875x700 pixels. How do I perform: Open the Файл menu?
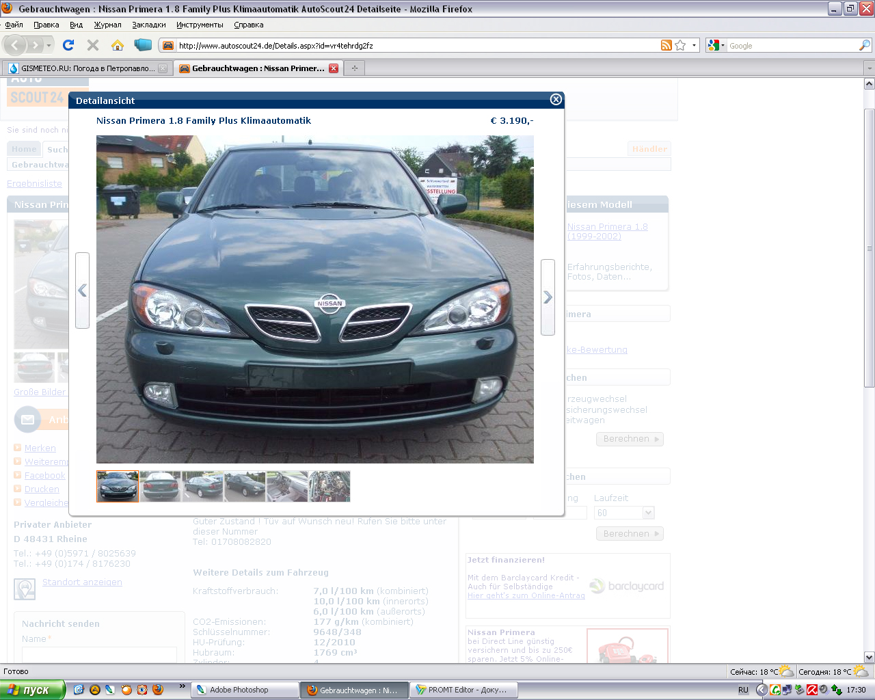pyautogui.click(x=14, y=25)
